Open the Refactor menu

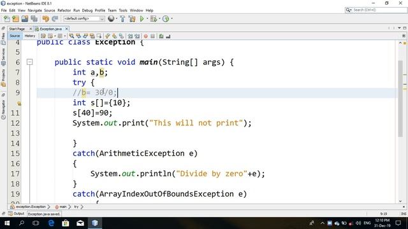coord(64,10)
